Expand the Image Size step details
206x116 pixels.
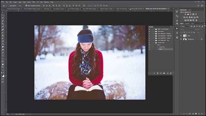[x=157, y=47]
